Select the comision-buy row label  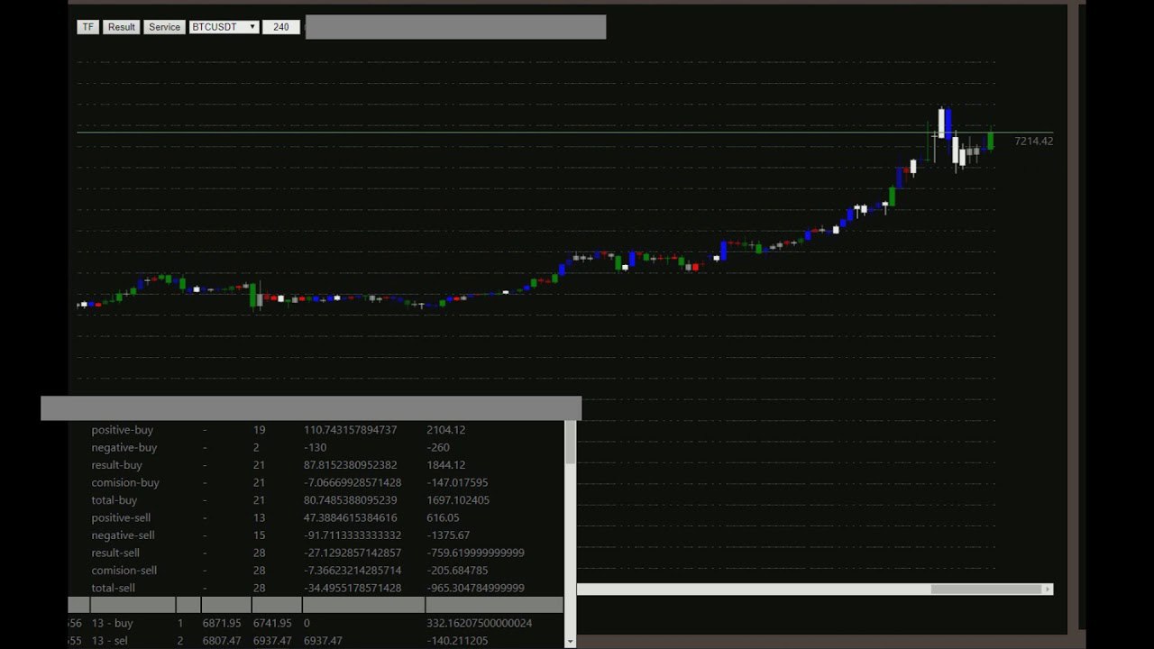(125, 482)
